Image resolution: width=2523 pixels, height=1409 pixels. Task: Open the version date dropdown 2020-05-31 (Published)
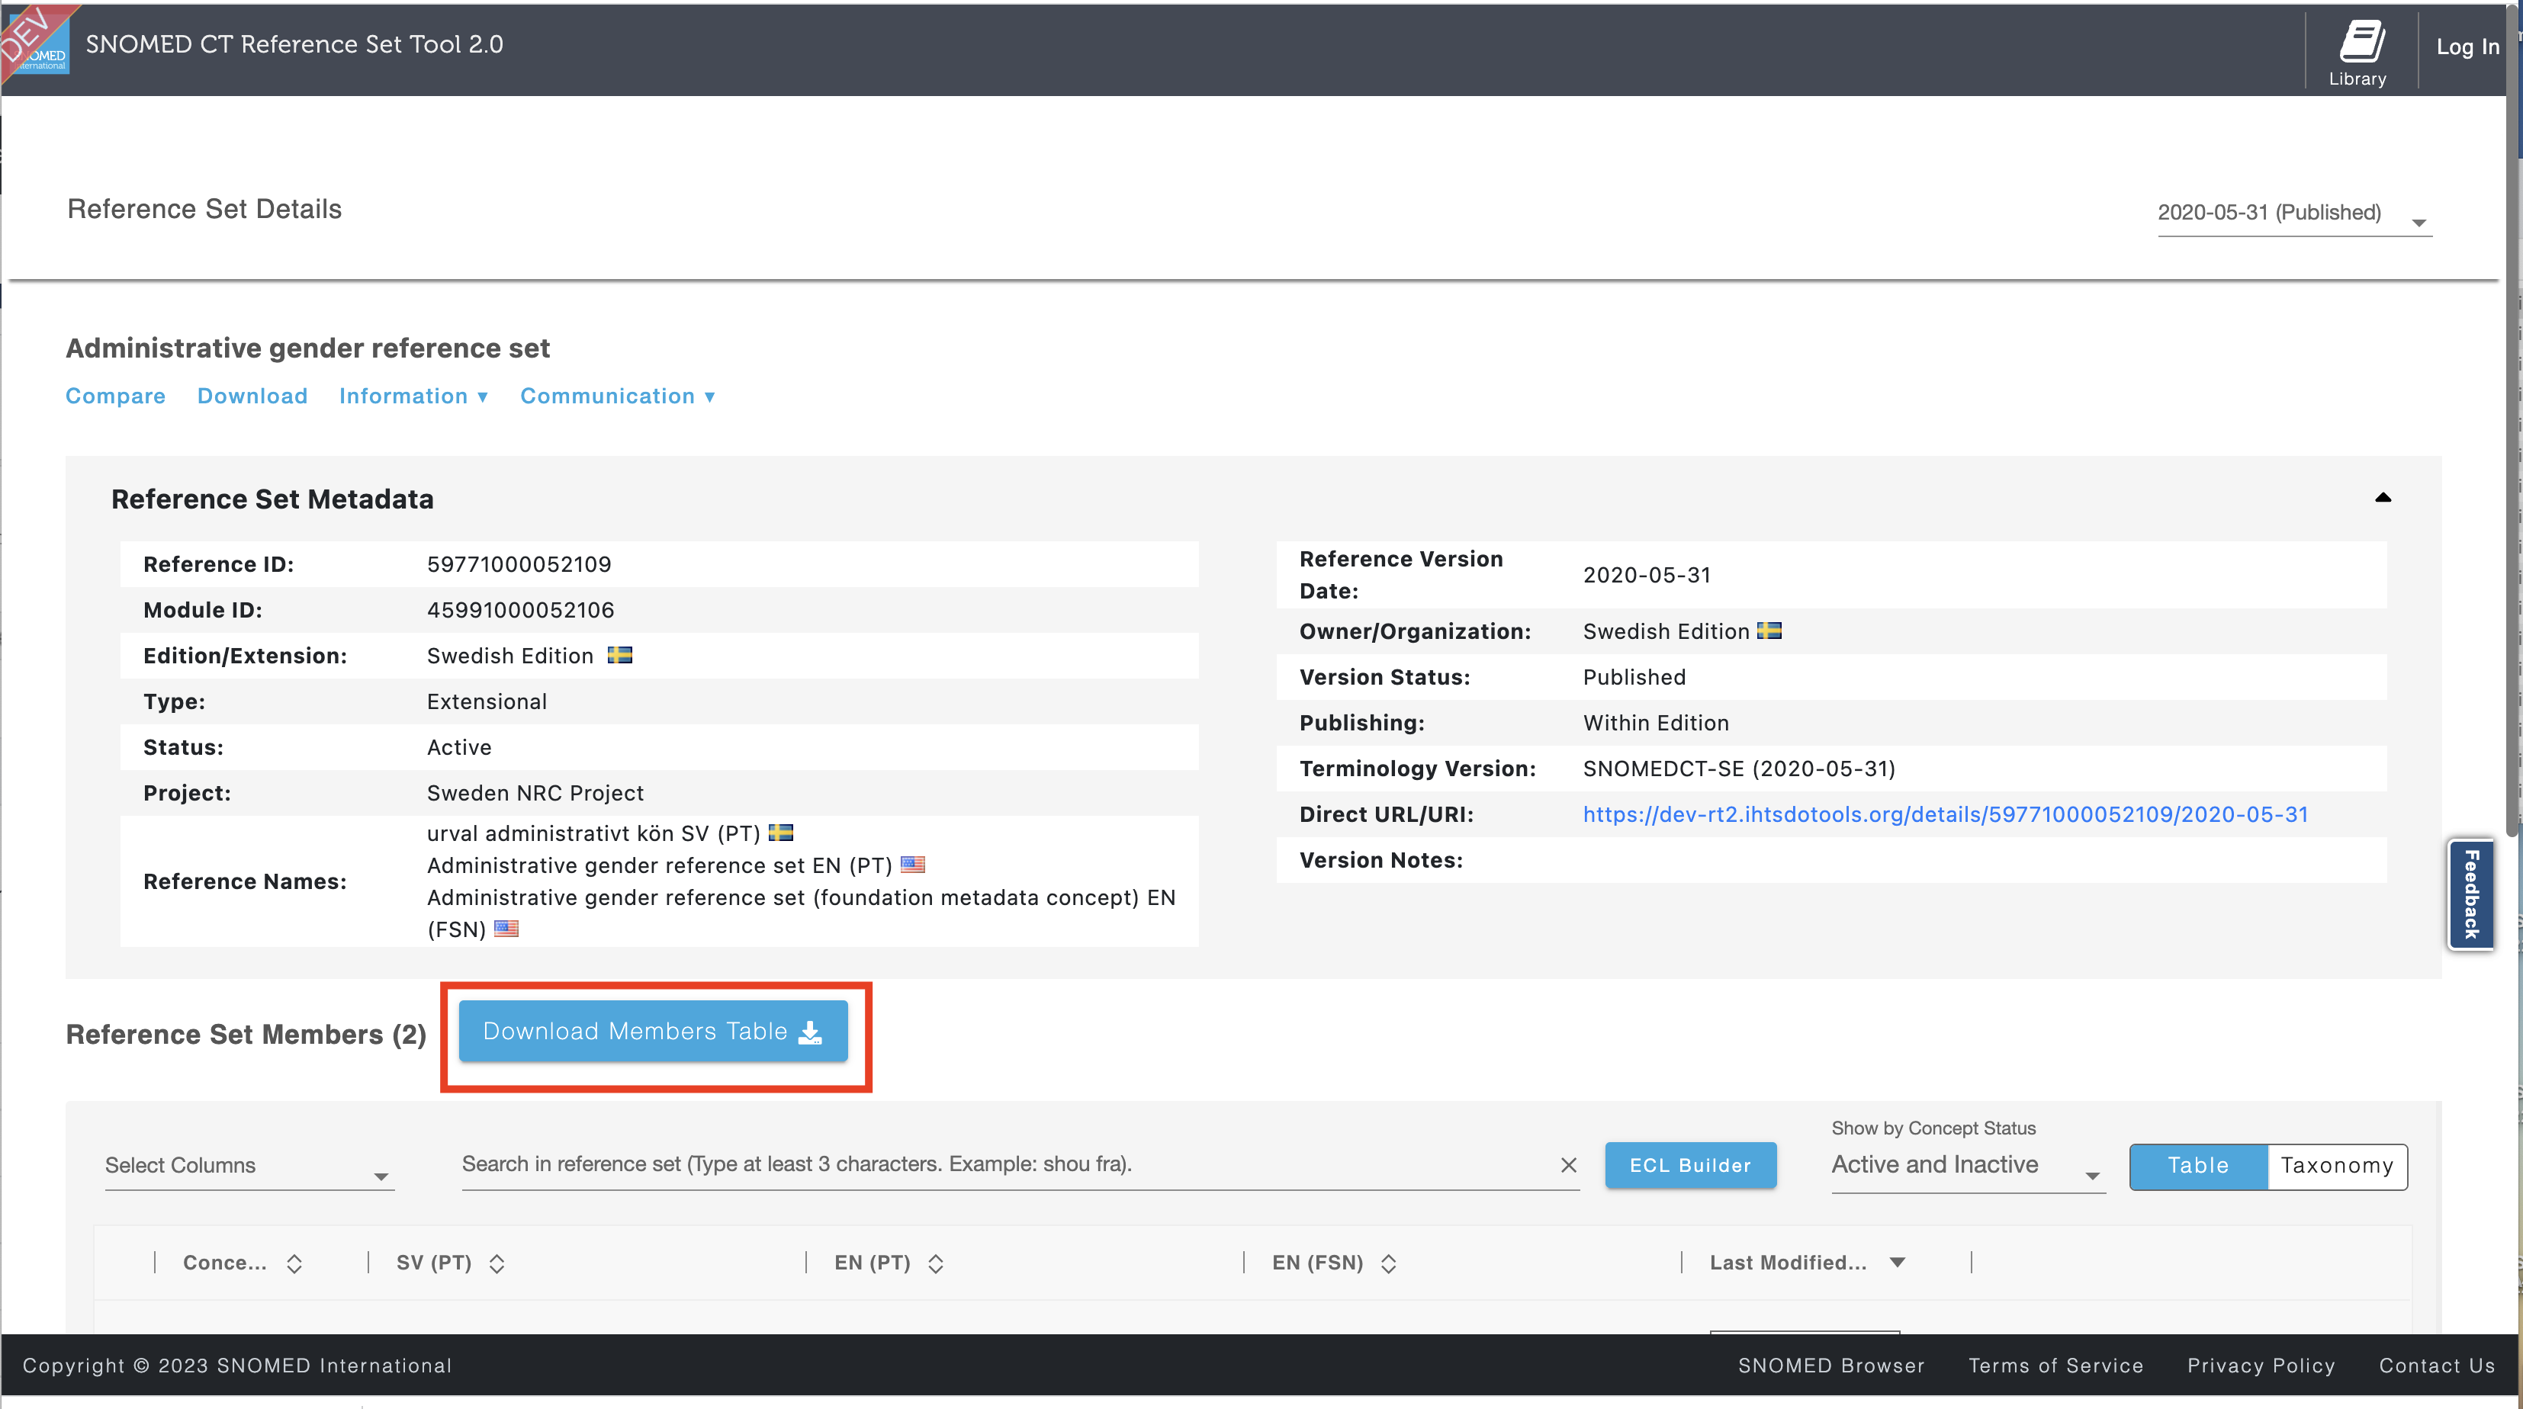pos(2294,213)
